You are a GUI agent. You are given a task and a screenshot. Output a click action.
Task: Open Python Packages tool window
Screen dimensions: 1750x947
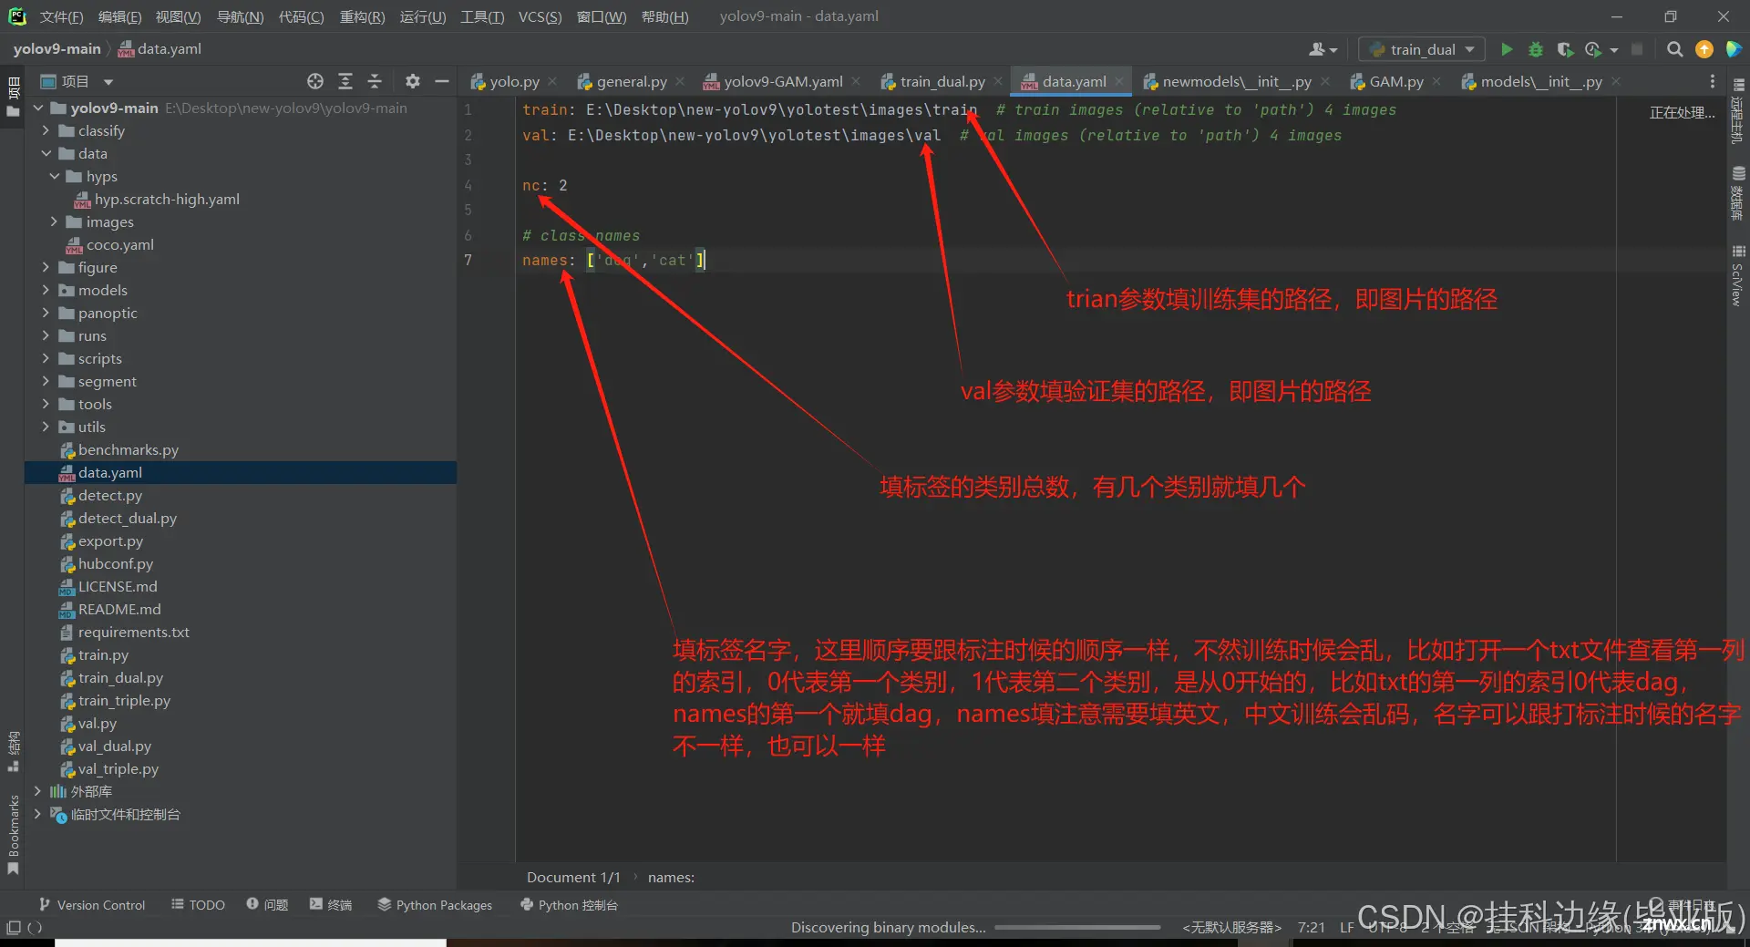tap(435, 904)
